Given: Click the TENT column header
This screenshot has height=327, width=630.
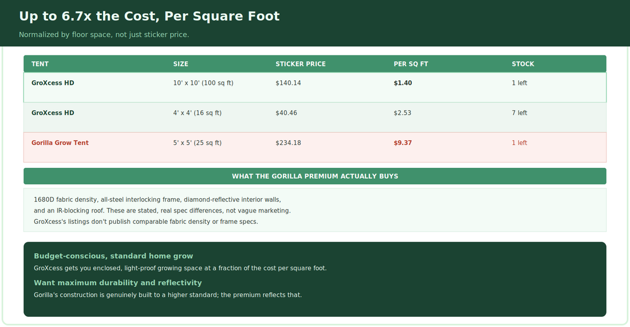Looking at the screenshot, I should (40, 64).
